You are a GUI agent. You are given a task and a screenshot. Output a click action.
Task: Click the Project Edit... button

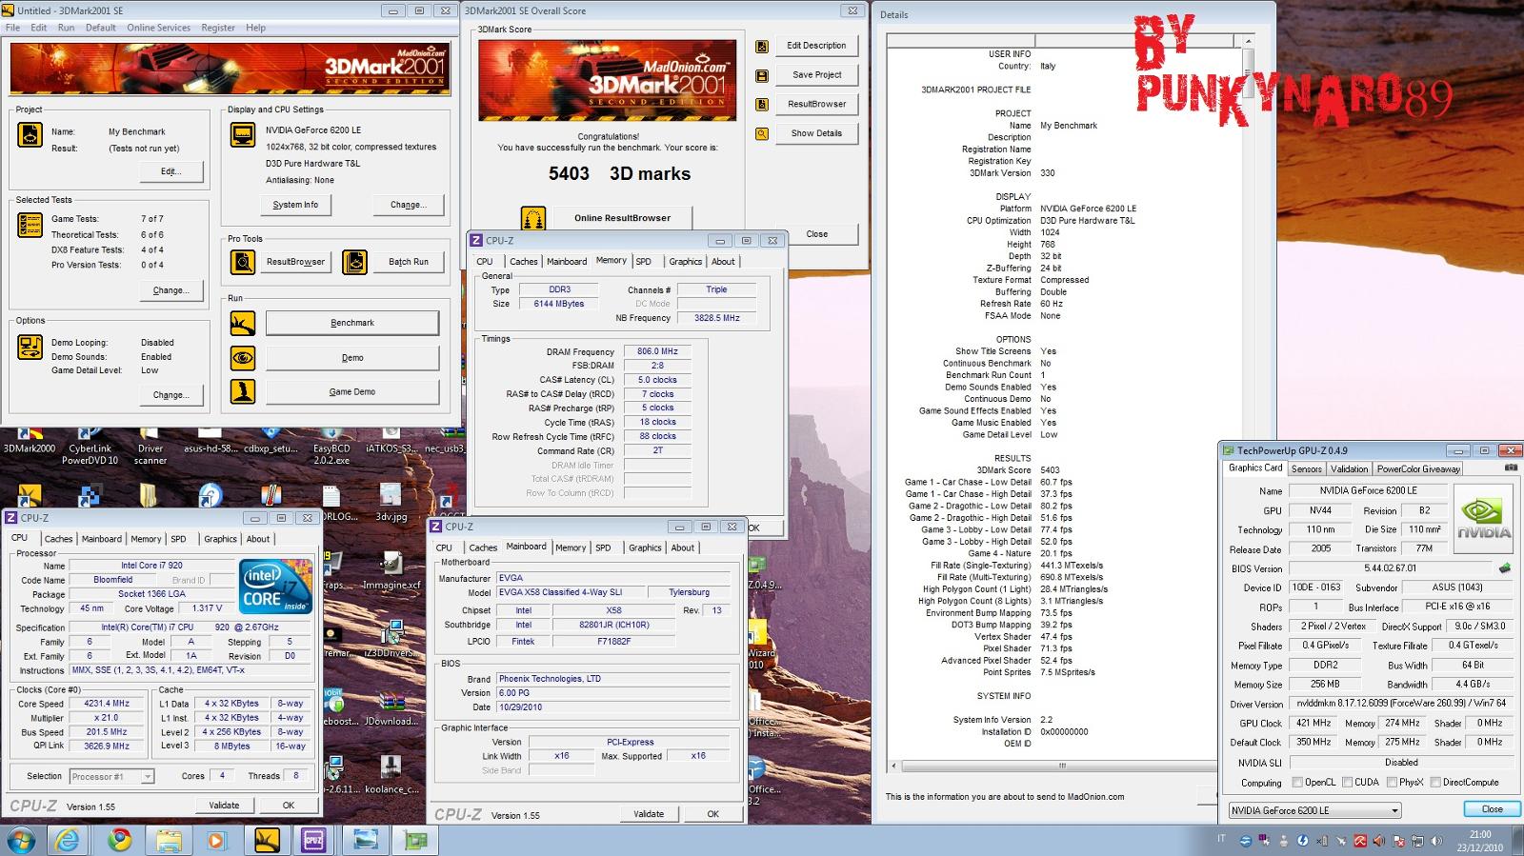click(x=170, y=171)
